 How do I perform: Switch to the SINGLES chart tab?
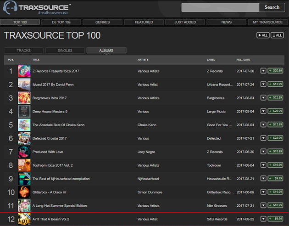65,51
